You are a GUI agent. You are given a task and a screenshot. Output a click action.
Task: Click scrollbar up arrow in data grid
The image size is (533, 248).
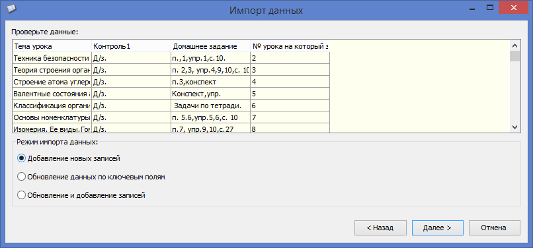514,46
